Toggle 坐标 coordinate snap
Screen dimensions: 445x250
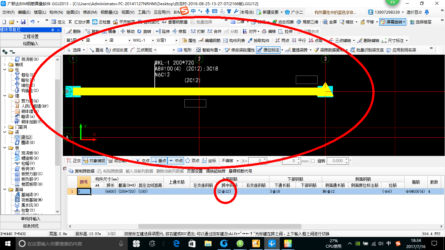pos(209,160)
